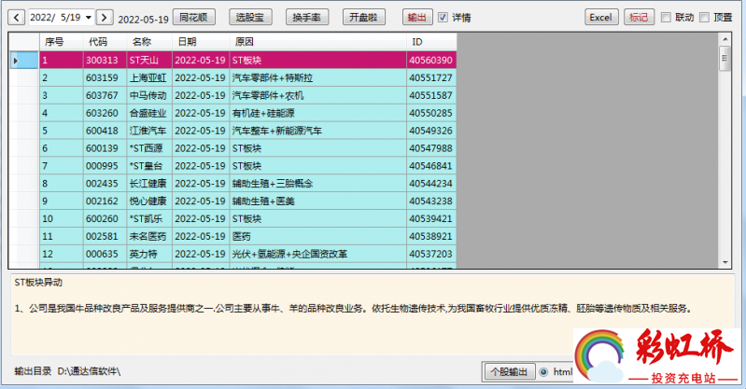This screenshot has width=746, height=389.
Task: Select 悦心健康 name cell
Action: click(149, 201)
